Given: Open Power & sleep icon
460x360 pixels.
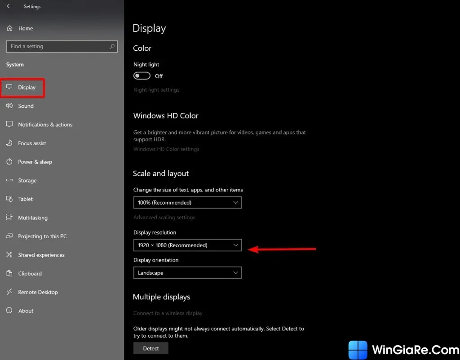Looking at the screenshot, I should pyautogui.click(x=9, y=162).
